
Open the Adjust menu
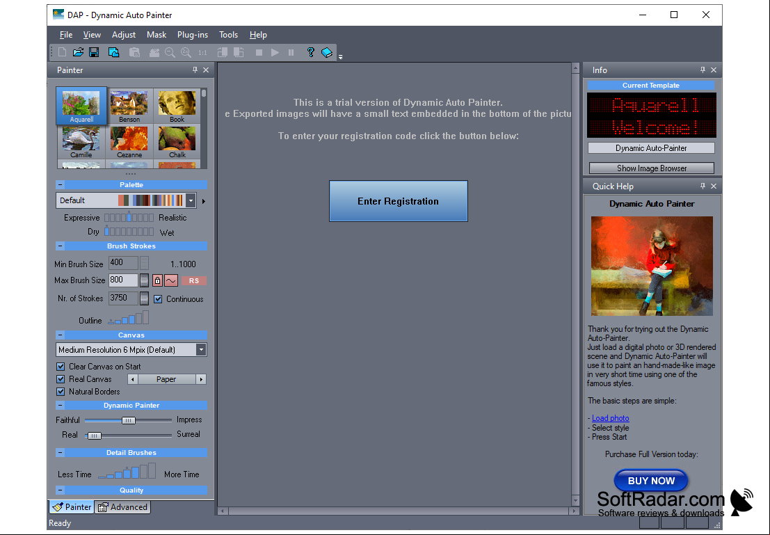pyautogui.click(x=124, y=34)
